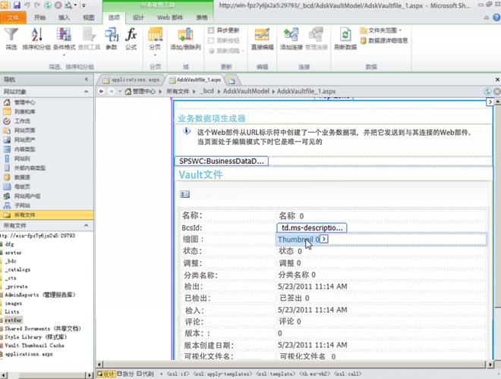Select SPSWC:BusinessDataD... tag label
This screenshot has height=379, width=501.
click(x=221, y=161)
